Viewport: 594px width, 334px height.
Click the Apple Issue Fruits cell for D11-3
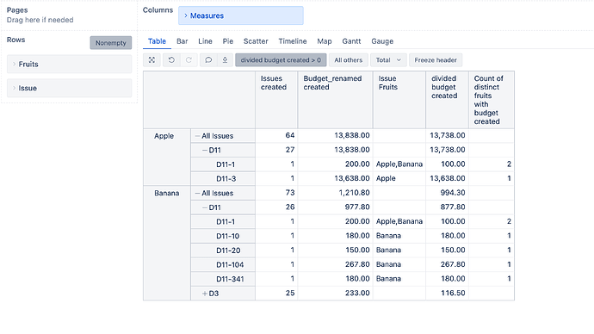[399, 178]
